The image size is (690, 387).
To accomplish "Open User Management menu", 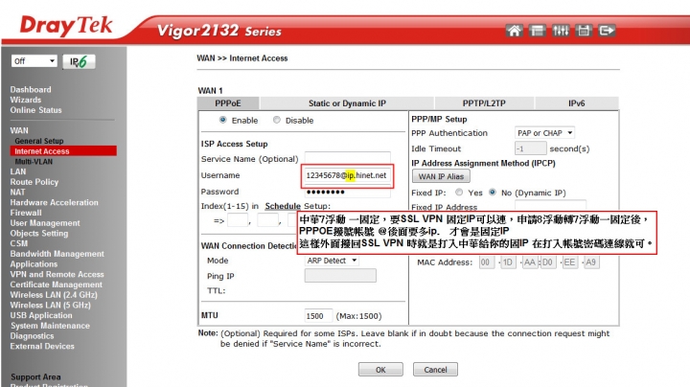I will click(x=45, y=223).
